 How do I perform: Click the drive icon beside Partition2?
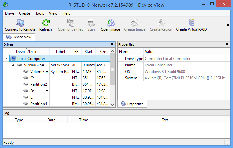click(26, 84)
